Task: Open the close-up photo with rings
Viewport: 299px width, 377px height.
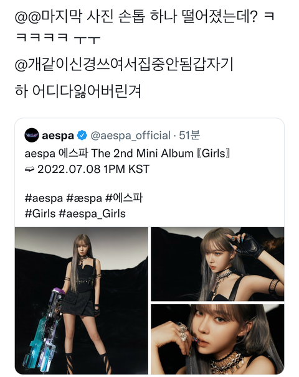Action: pos(217,339)
